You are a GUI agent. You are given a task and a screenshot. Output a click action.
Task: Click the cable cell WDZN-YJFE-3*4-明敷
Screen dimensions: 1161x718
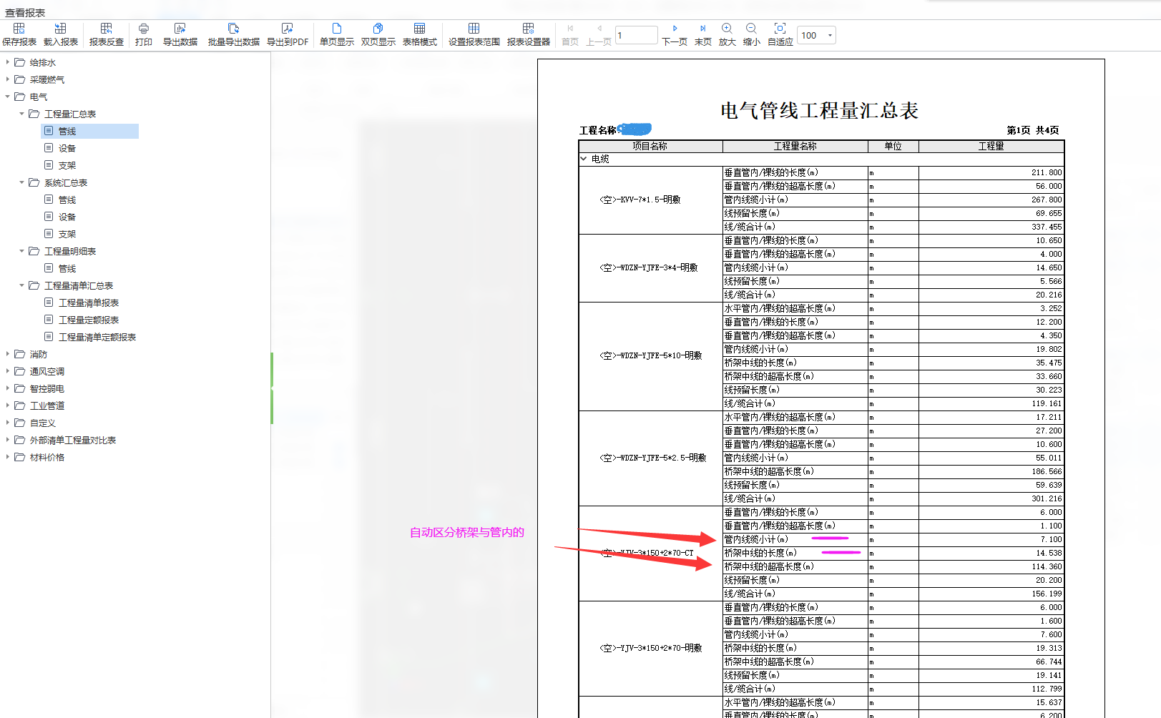click(x=649, y=267)
